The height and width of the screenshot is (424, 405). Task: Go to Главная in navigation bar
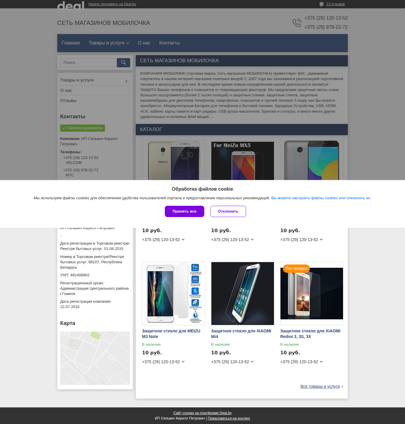(x=71, y=43)
